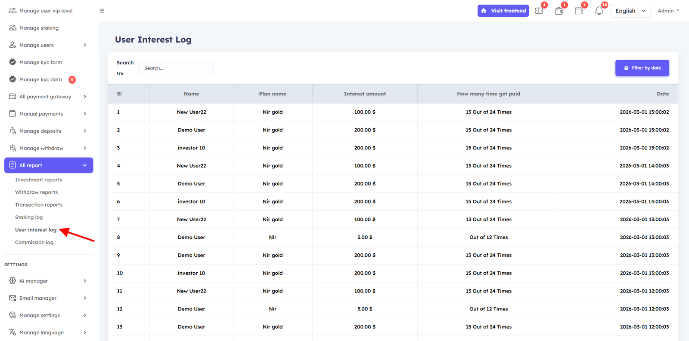
Task: Open the English language dropdown
Action: pos(630,11)
